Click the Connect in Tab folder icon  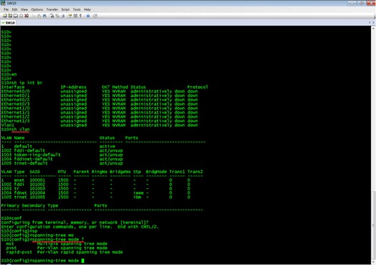pyautogui.click(x=16, y=16)
